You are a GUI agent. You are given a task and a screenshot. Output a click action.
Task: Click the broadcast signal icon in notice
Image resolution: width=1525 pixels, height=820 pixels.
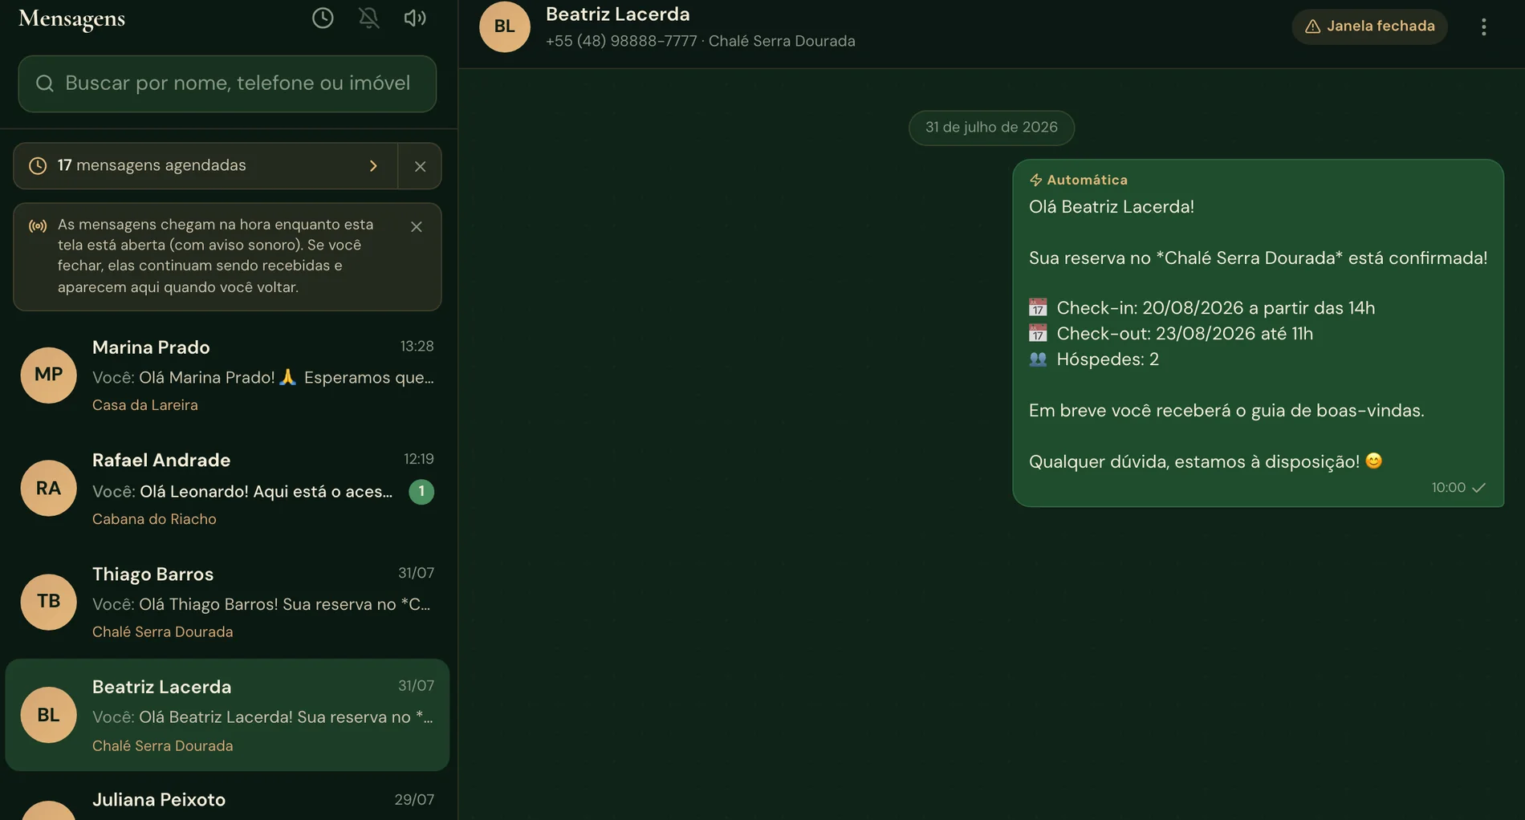[38, 226]
